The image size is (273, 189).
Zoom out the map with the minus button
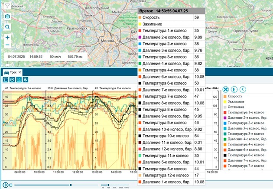pyautogui.click(x=7, y=45)
